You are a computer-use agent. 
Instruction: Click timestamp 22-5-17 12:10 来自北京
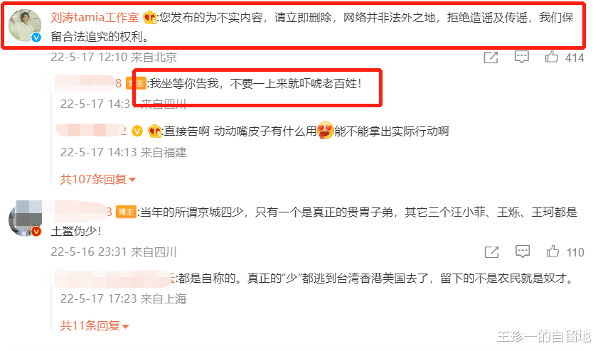coord(114,57)
